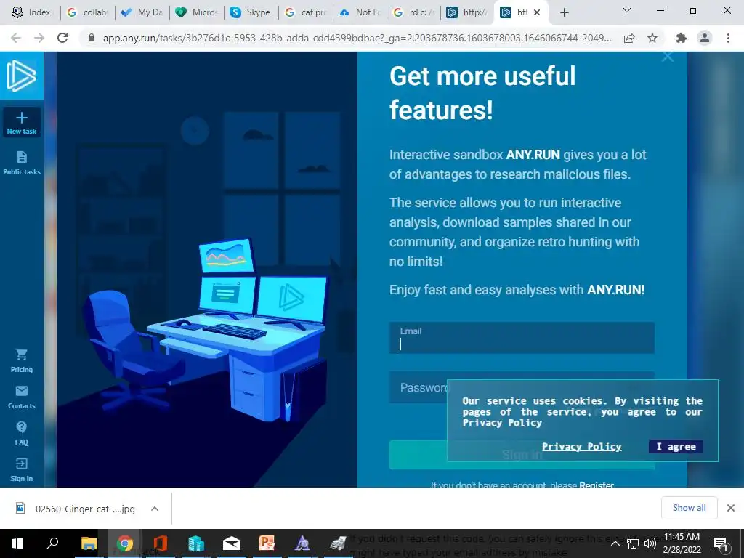This screenshot has width=744, height=558.
Task: Switch to the Micros tab
Action: point(196,12)
